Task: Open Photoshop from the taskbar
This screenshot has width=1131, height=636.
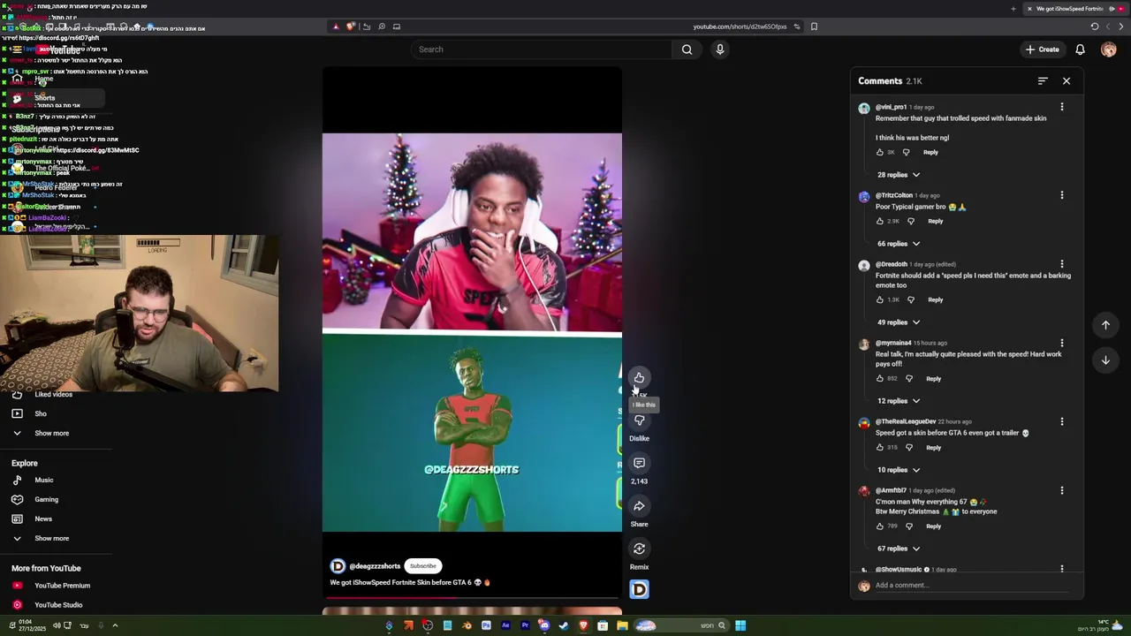Action: 486,625
